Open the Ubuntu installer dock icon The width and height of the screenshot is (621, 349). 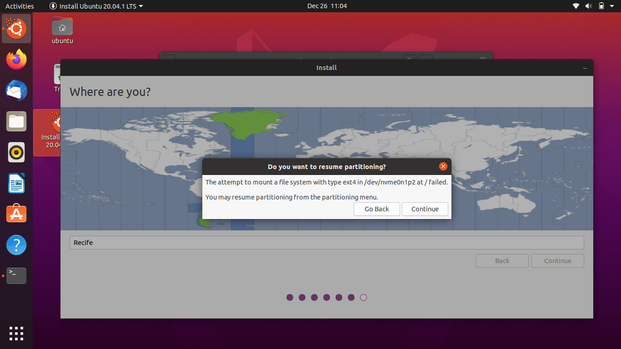point(16,29)
